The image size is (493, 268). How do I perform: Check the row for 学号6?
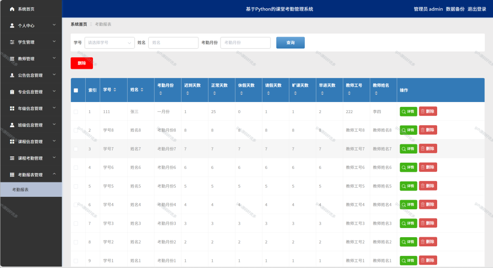click(76, 167)
